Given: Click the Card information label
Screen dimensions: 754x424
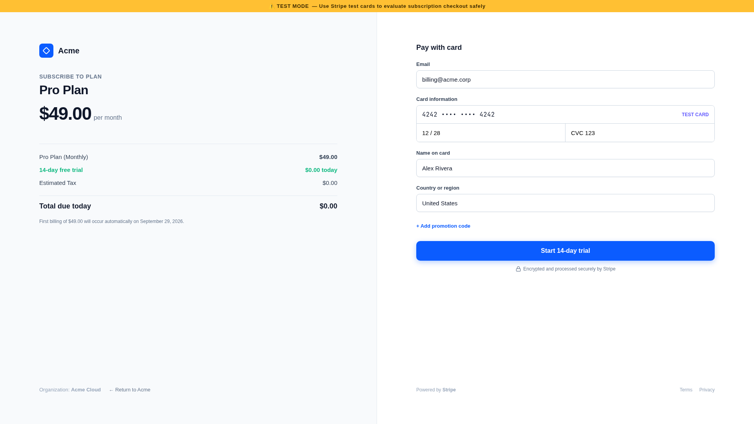Looking at the screenshot, I should [x=437, y=99].
